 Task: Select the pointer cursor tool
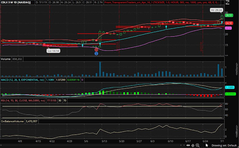[x=207, y=145]
